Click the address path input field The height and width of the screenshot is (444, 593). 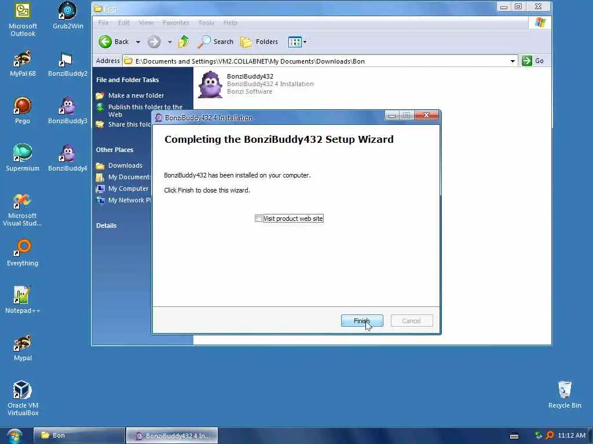click(320, 61)
